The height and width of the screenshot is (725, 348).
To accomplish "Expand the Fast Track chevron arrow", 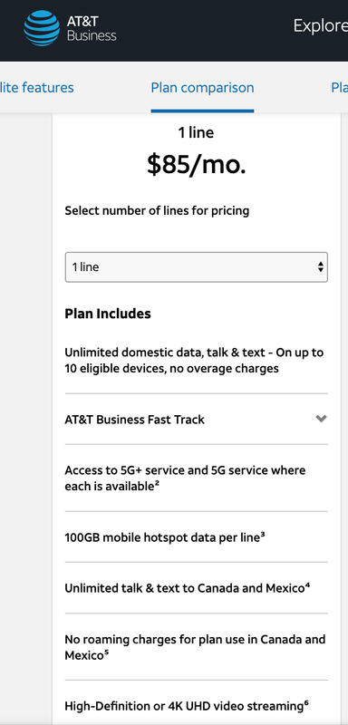I will click(x=321, y=419).
